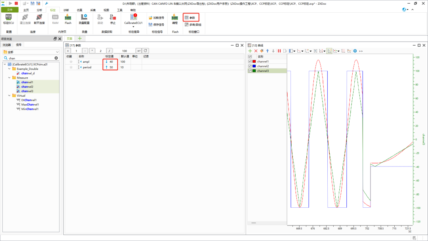Open the 文件 menu
The image size is (428, 241).
point(10,10)
